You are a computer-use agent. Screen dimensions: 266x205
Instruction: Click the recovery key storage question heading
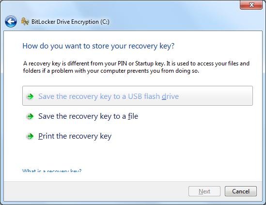[x=98, y=46]
